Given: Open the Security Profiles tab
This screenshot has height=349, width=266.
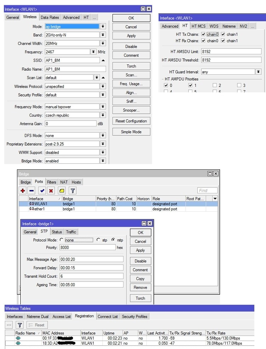Looking at the screenshot, I should coord(134,316).
